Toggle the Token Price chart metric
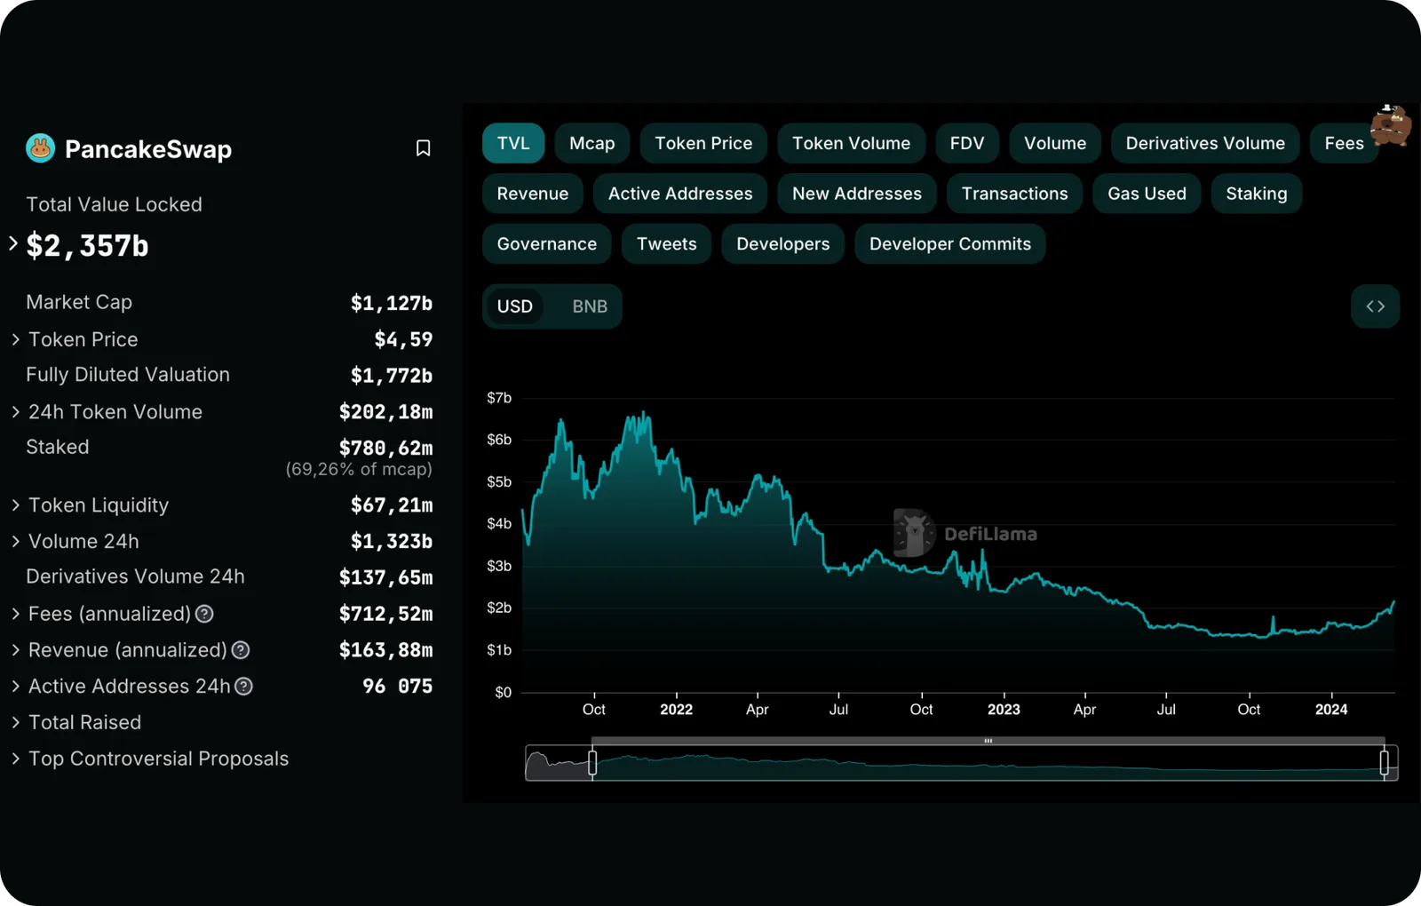The height and width of the screenshot is (906, 1421). click(x=703, y=143)
